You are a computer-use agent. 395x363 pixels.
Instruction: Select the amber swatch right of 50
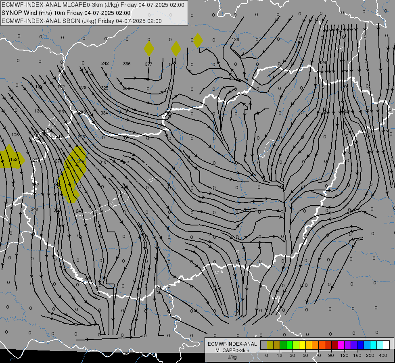click(x=309, y=345)
